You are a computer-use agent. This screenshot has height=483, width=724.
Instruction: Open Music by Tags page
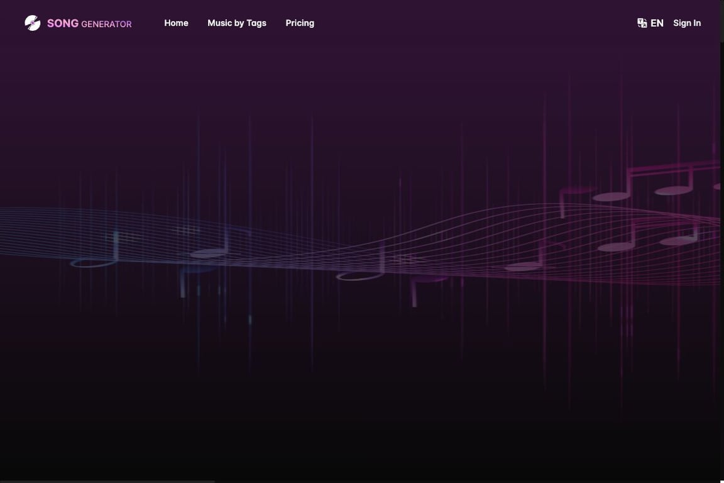coord(237,23)
